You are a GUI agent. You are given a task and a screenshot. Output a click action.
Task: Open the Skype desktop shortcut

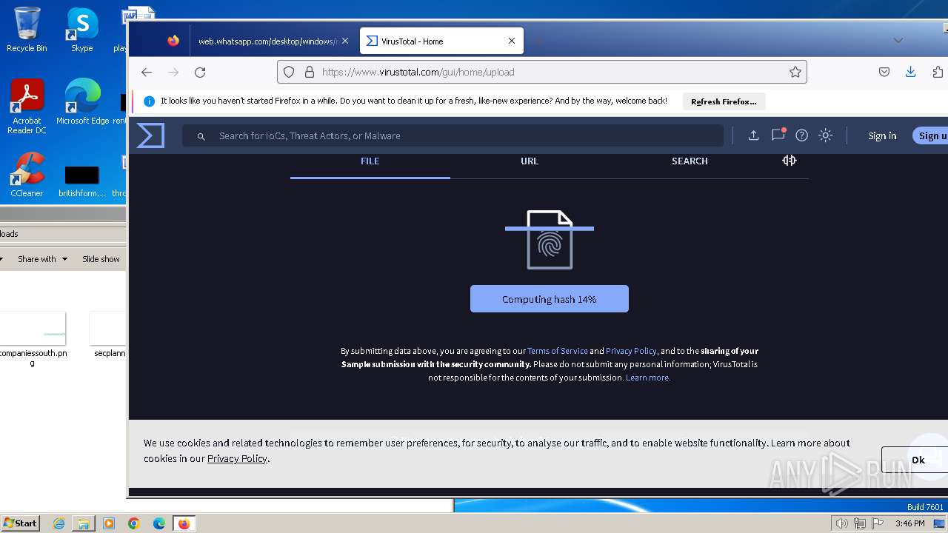pos(82,30)
